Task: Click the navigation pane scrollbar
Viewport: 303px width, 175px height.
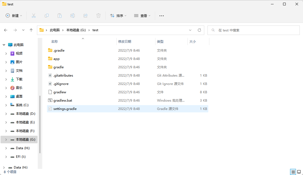Action: [x=40, y=124]
